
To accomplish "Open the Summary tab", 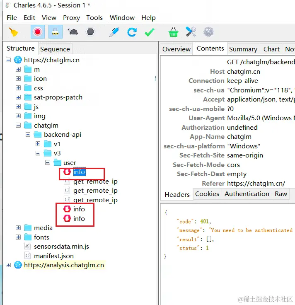I will (243, 49).
